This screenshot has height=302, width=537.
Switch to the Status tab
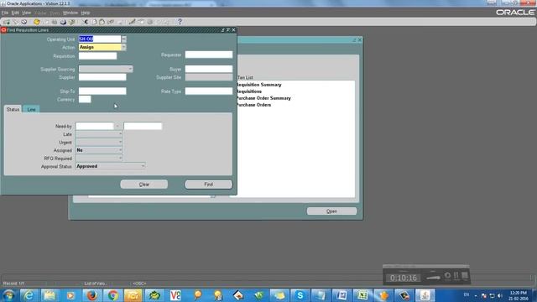pyautogui.click(x=13, y=109)
